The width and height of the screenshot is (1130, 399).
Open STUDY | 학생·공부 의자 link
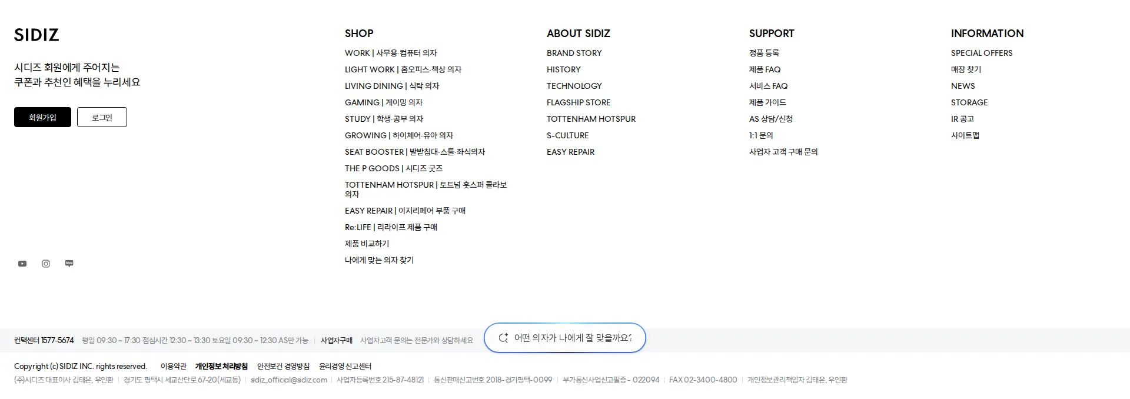click(x=384, y=119)
